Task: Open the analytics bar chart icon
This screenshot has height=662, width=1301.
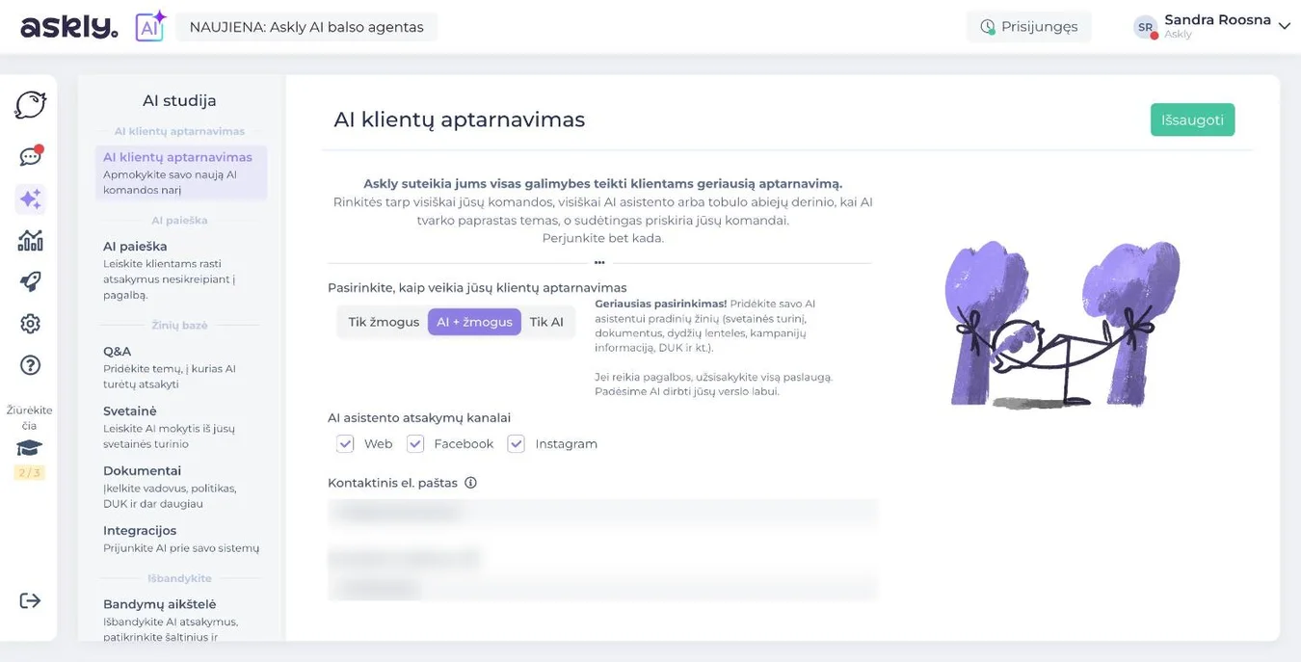Action: point(31,240)
